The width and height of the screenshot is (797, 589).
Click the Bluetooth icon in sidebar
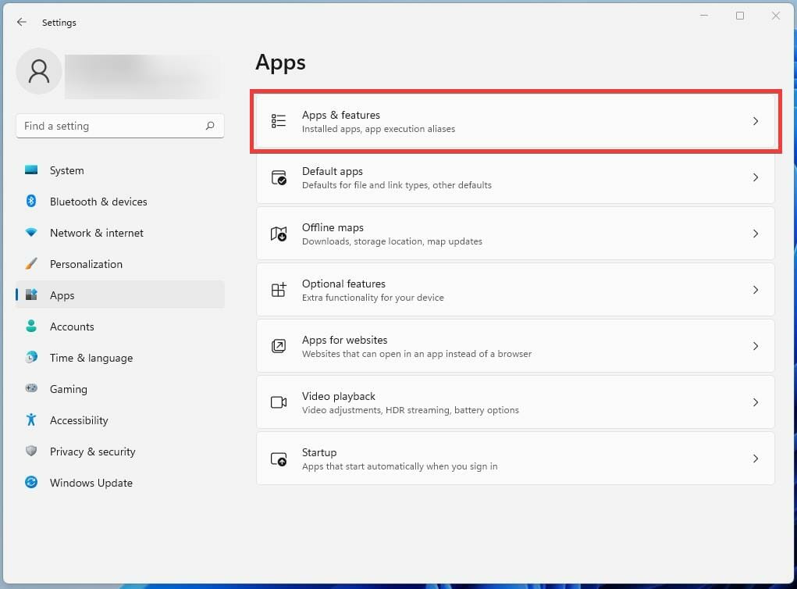[x=31, y=202]
